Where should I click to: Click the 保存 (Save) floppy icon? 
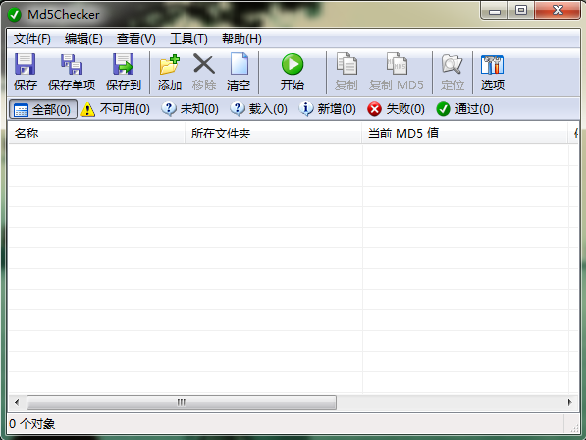pyautogui.click(x=26, y=64)
